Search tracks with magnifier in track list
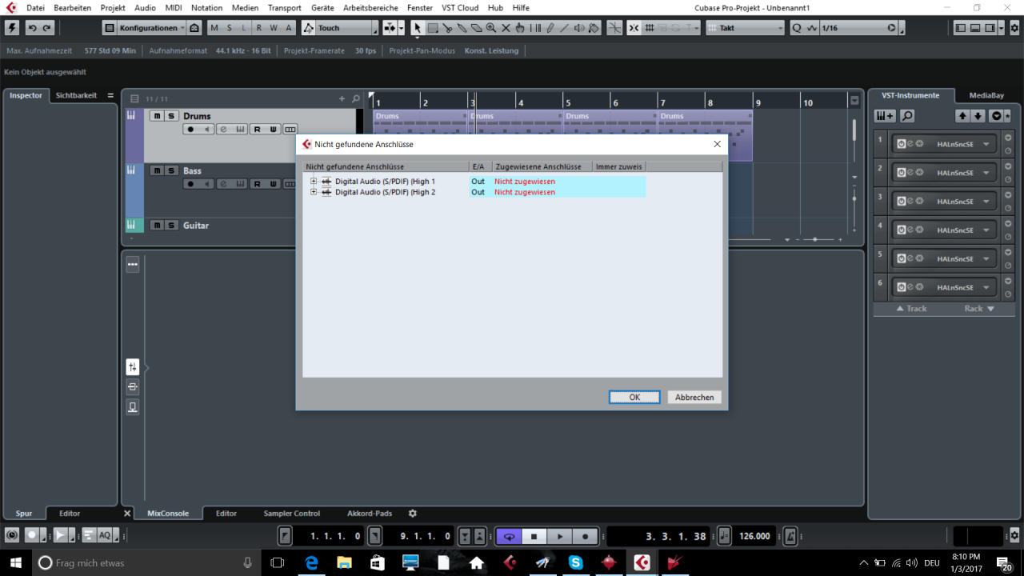 click(356, 98)
